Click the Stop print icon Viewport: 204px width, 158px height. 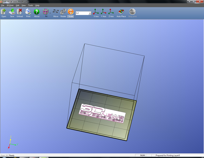132,13
